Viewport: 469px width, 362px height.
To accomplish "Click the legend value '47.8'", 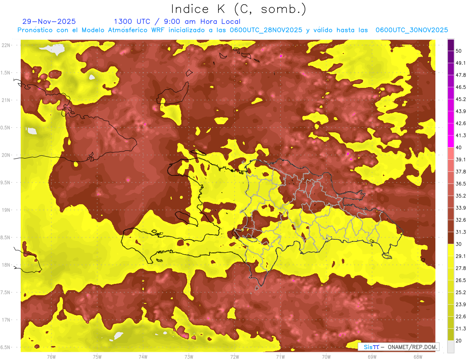I will 461,75.
